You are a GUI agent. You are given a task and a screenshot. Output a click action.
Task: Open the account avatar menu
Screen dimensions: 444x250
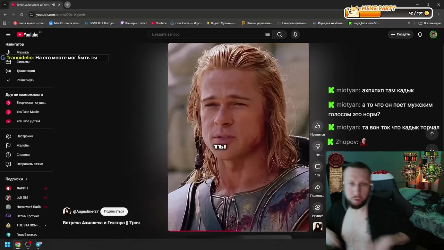pos(433,34)
